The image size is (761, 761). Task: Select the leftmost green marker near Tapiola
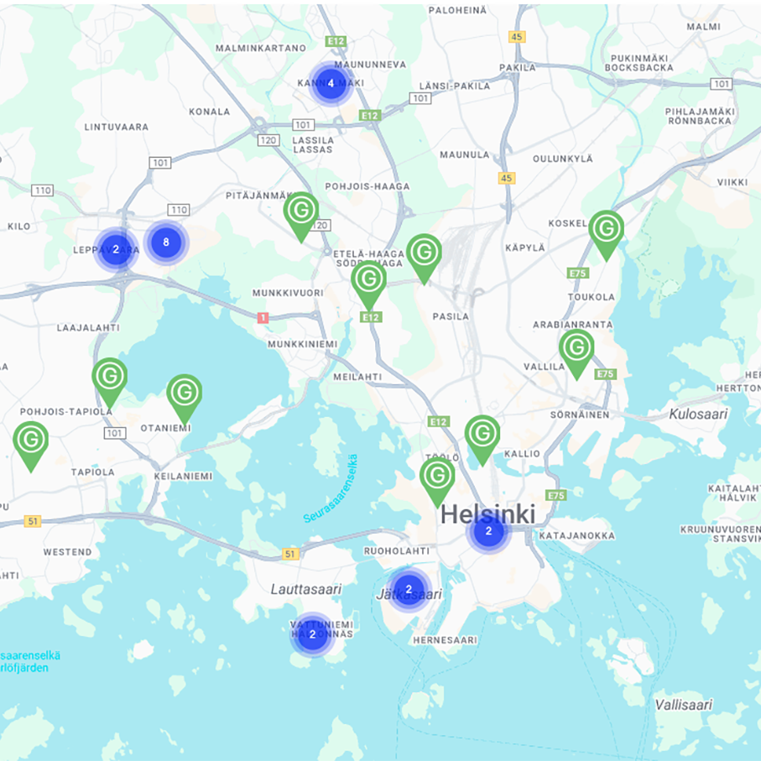point(31,437)
